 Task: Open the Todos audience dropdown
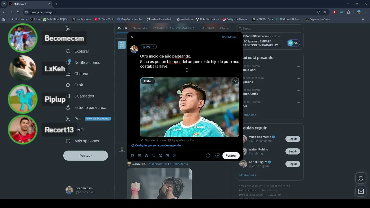point(148,47)
